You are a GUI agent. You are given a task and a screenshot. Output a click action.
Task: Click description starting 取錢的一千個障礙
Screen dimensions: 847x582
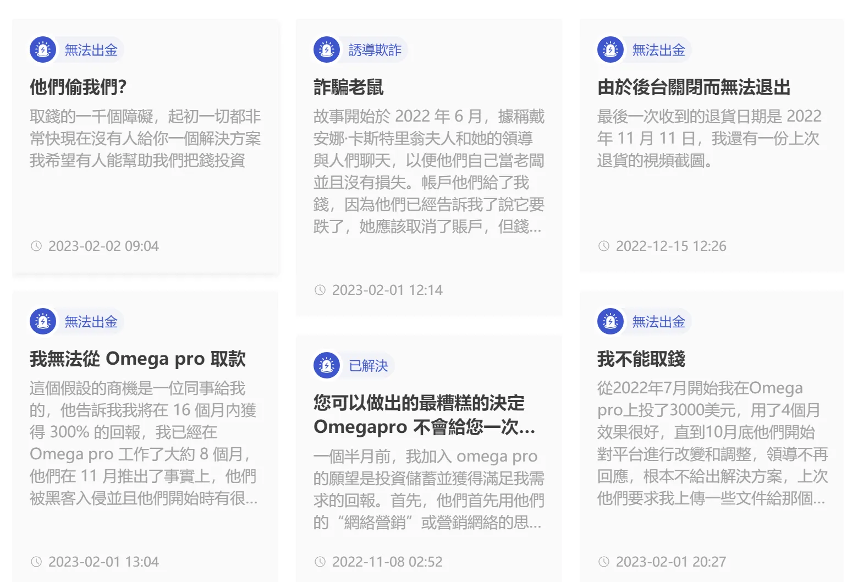pyautogui.click(x=145, y=138)
